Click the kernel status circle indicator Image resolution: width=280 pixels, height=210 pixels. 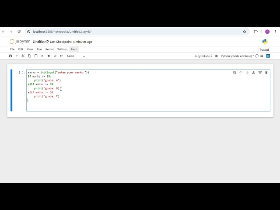coord(257,56)
